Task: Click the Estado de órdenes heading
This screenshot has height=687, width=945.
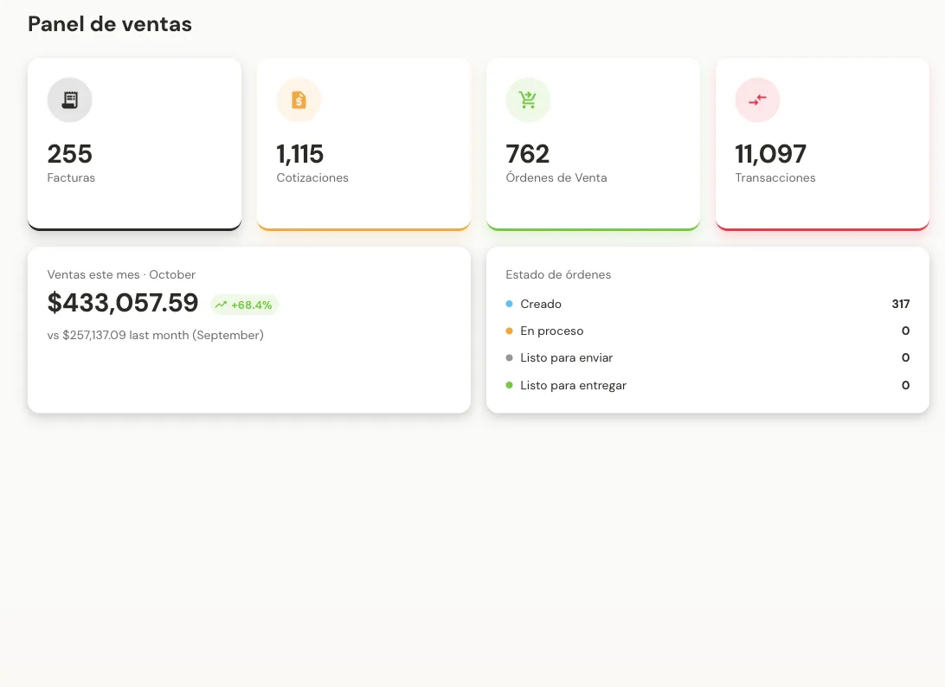Action: (x=558, y=275)
